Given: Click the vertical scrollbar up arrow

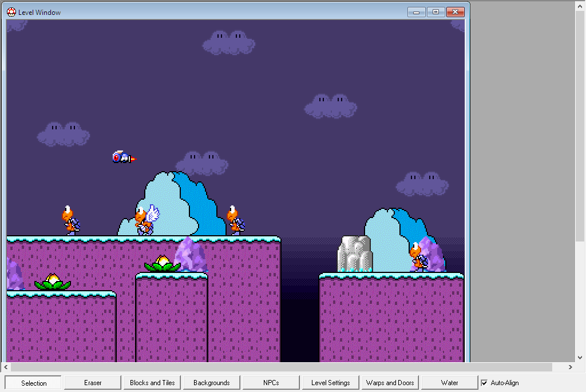Looking at the screenshot, I should (x=580, y=6).
